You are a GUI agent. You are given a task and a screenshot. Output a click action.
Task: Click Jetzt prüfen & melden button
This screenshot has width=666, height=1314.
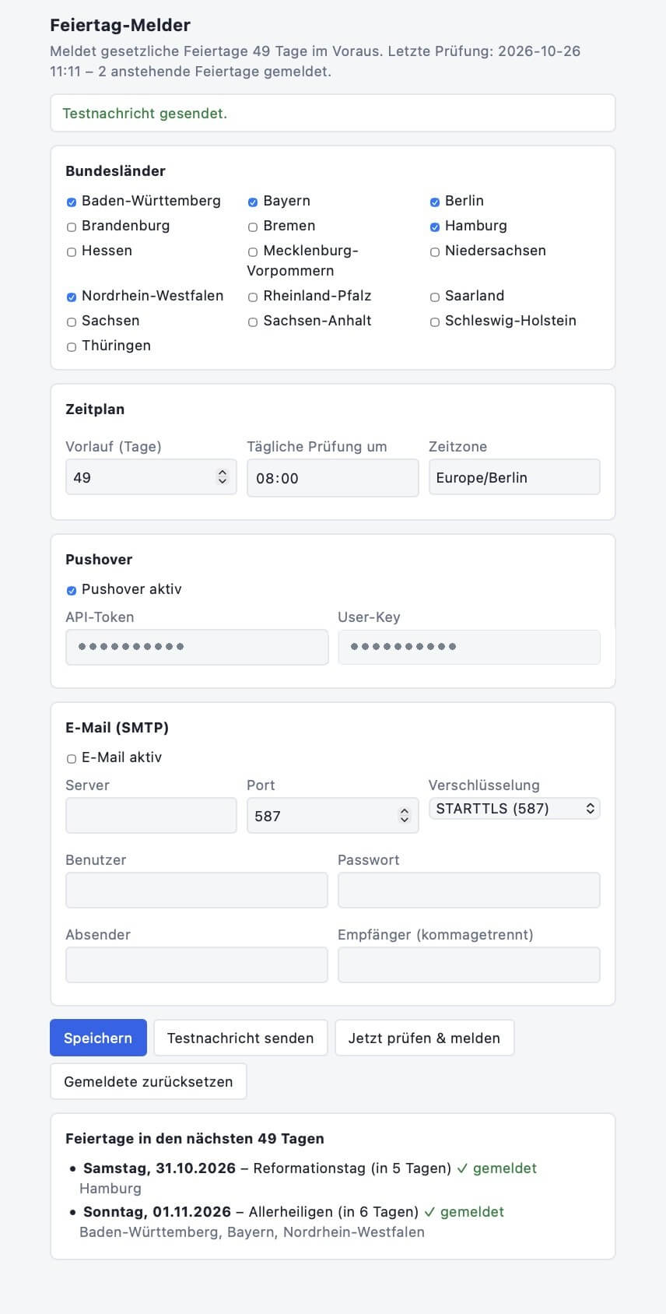point(424,1038)
